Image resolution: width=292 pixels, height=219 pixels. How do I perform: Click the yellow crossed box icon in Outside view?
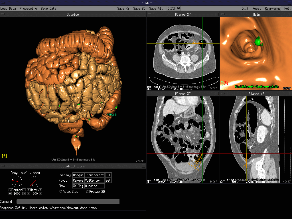pyautogui.click(x=5, y=156)
